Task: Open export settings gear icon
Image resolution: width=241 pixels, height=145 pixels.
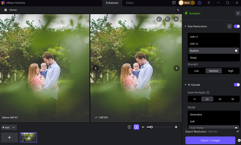Action: 239,140
